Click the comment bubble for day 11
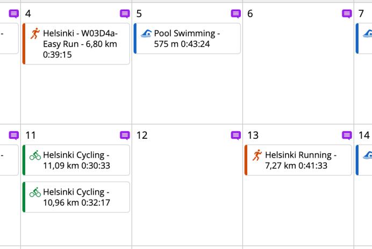Viewport: 372px width, 249px height. (125, 136)
